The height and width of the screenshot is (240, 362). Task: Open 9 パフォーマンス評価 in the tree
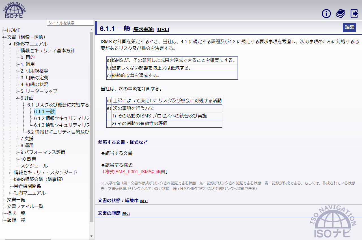(43, 152)
